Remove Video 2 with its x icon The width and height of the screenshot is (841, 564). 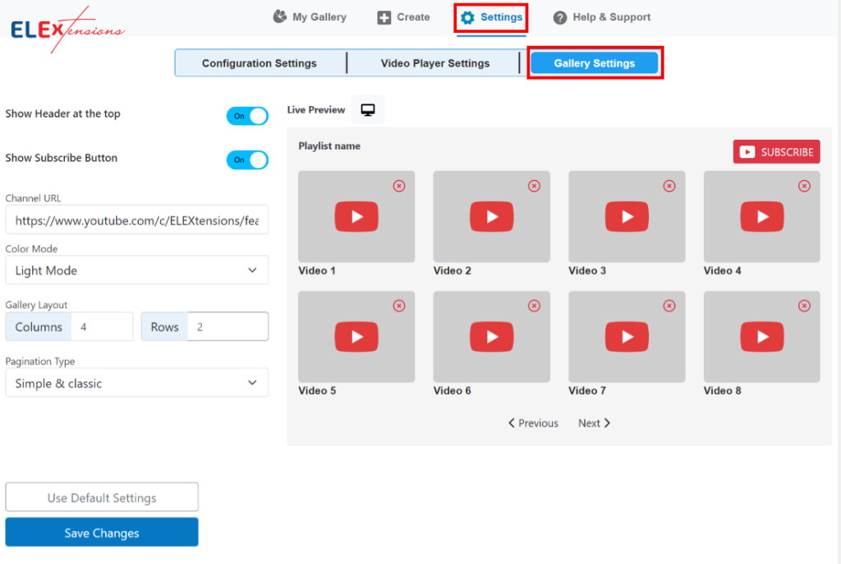[x=534, y=186]
